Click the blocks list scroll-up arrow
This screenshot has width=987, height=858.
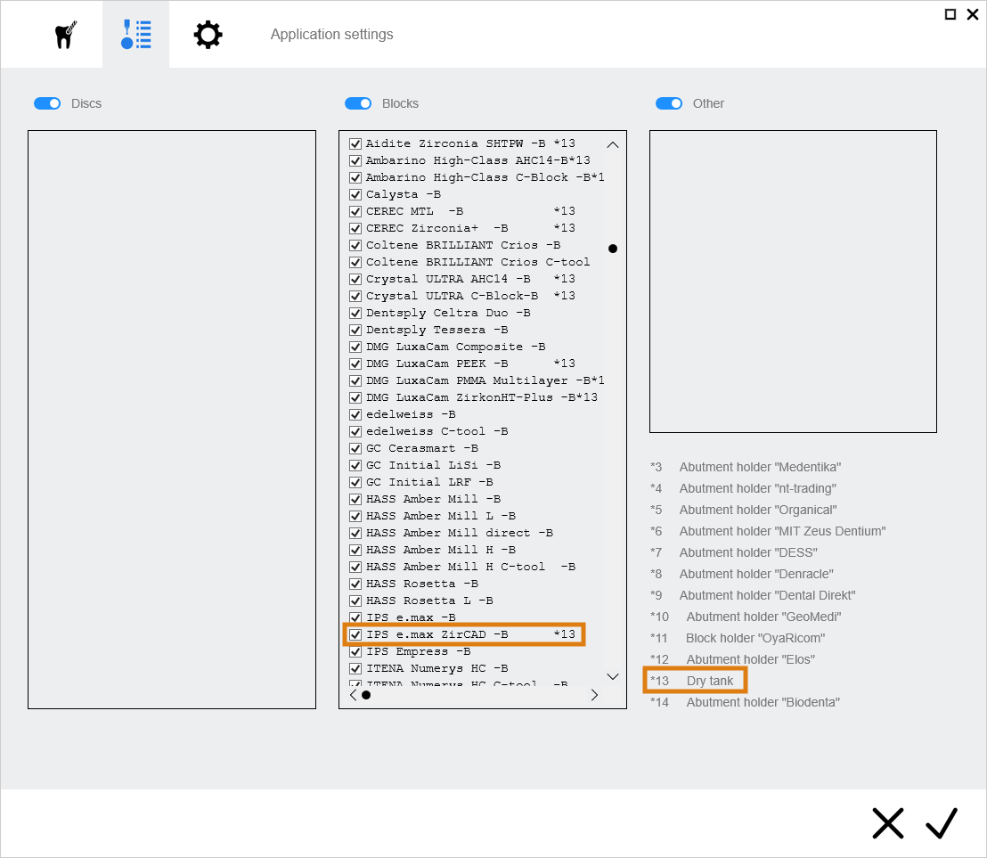click(613, 145)
